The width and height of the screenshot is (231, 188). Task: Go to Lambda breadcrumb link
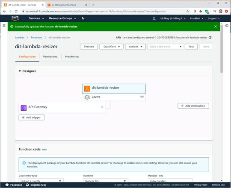point(20,38)
